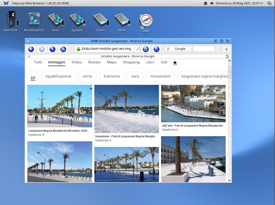This screenshot has width=275, height=205.
Task: Toggle the muted speaker icon in top bar
Action: (x=212, y=3)
